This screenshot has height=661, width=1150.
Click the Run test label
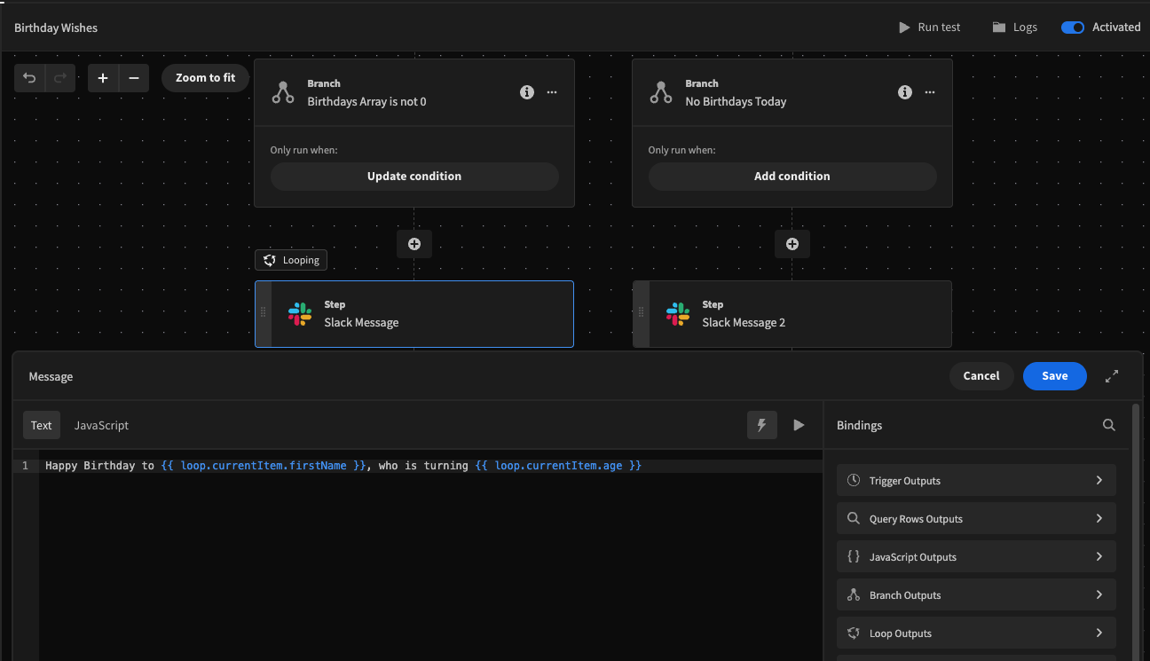click(x=939, y=28)
